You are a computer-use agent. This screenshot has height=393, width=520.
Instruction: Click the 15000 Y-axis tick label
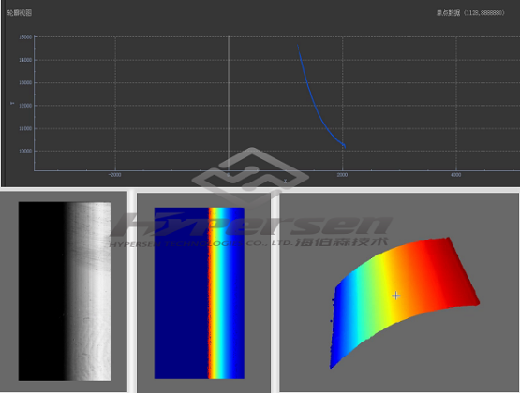pos(25,37)
